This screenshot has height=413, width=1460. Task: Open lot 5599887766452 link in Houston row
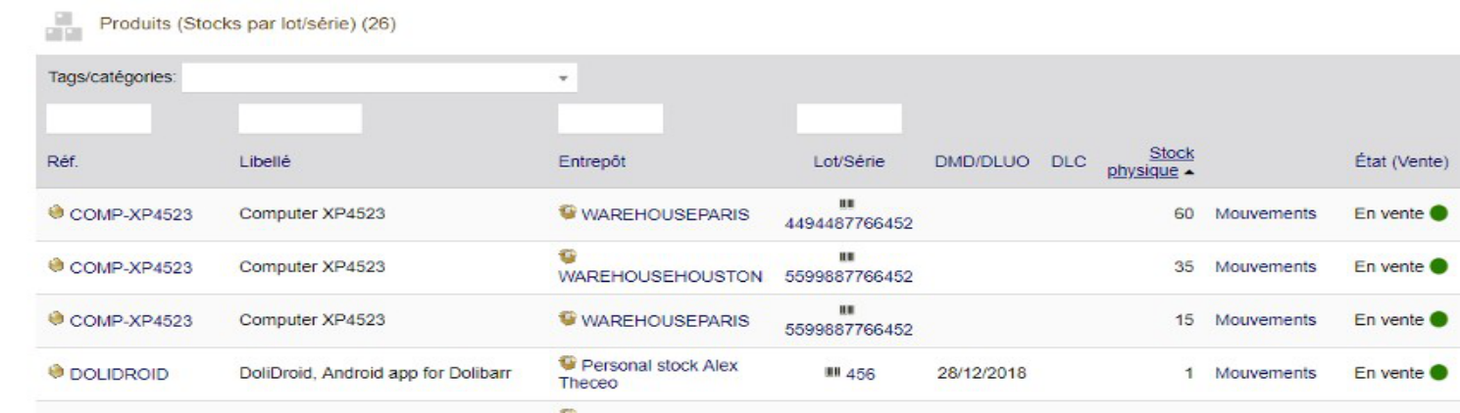coord(849,276)
